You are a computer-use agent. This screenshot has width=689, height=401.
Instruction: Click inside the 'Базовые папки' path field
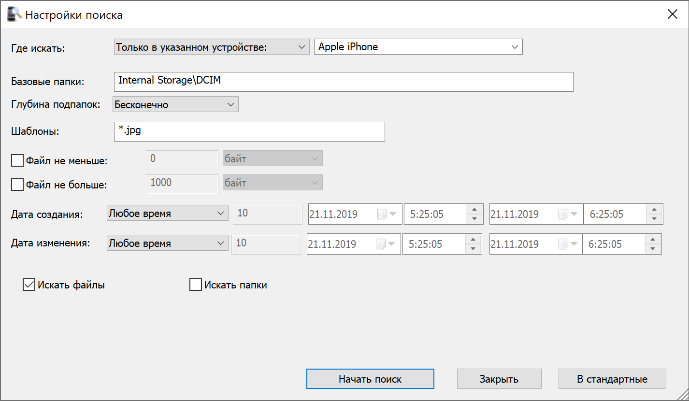[343, 81]
